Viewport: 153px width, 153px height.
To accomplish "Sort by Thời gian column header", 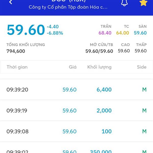I will (17, 67).
